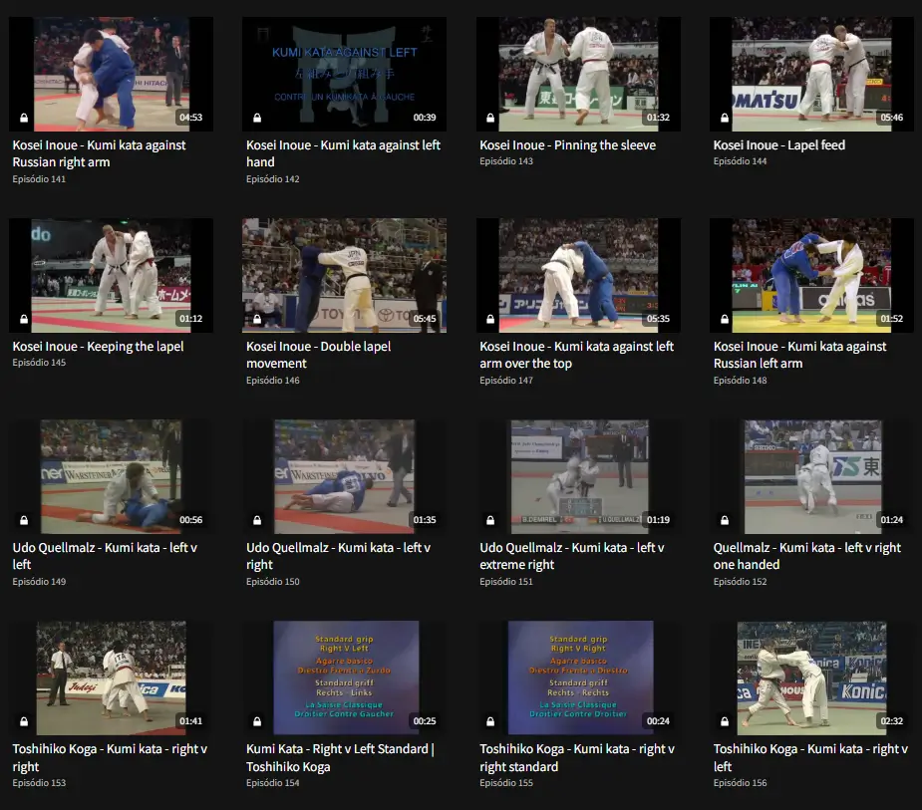The image size is (922, 810).
Task: Open title Kosei Inoue - Kumi kata against Russian left arm
Action: [x=799, y=355]
